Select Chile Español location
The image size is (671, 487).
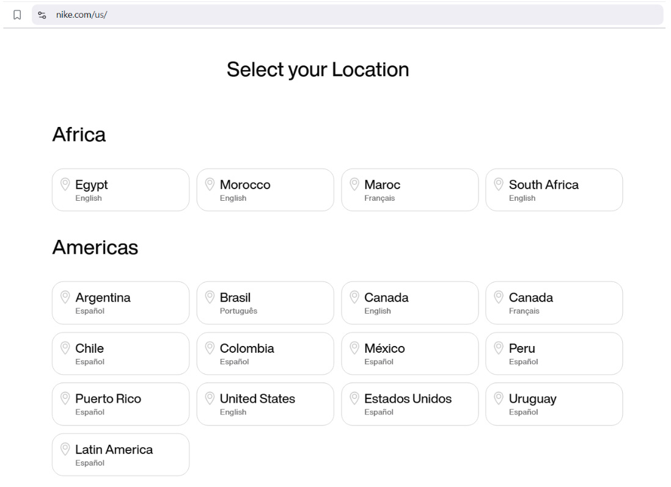[120, 353]
